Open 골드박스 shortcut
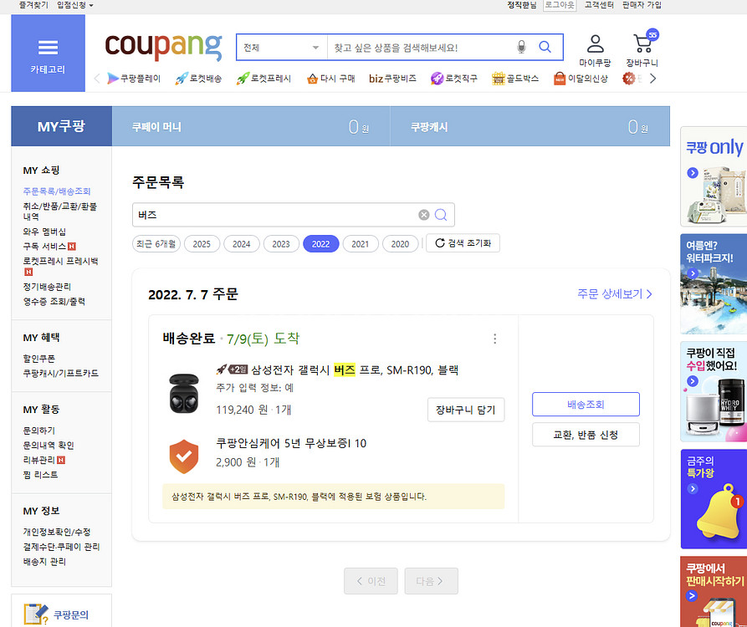This screenshot has height=627, width=747. click(x=515, y=79)
